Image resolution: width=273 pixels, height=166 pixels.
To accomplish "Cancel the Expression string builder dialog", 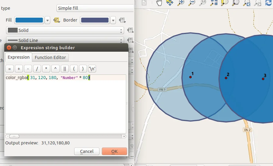I will pyautogui.click(x=87, y=151).
